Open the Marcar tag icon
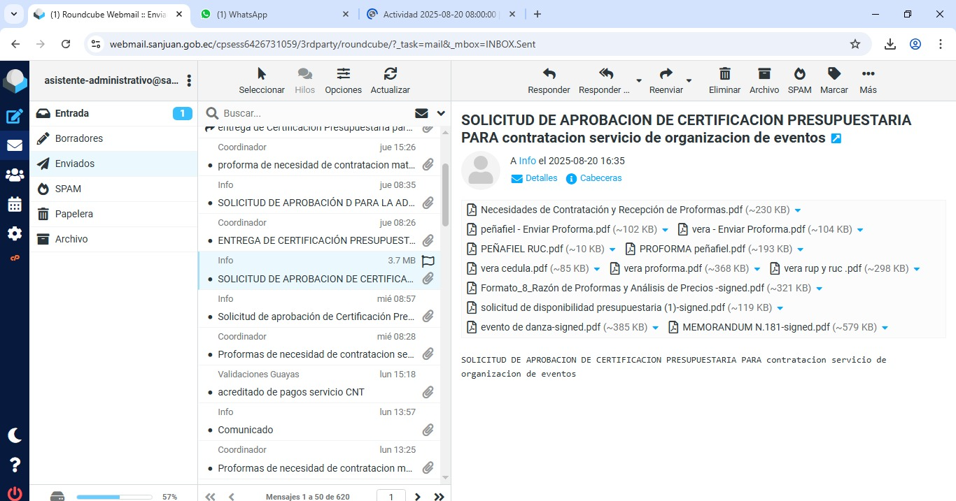Image resolution: width=956 pixels, height=501 pixels. pos(834,75)
